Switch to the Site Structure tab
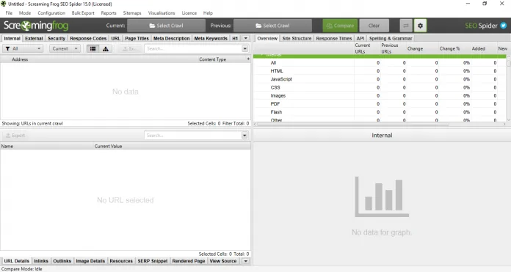Screen dimensions: 511x272 (x=297, y=38)
